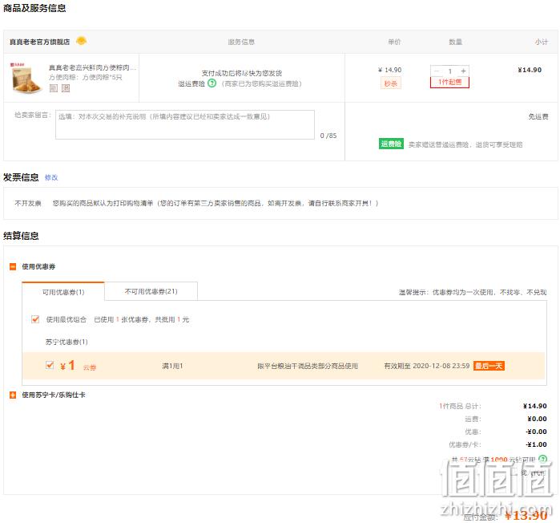This screenshot has width=560, height=523.
Task: Switch to the 不可用优惠券(21) tab
Action: [151, 291]
